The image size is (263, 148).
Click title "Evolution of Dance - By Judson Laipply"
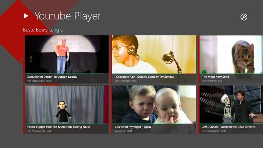[52, 77]
